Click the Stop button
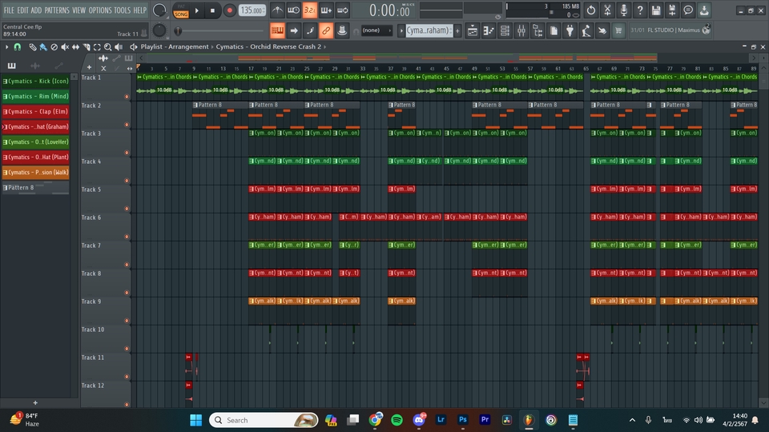769x432 pixels. 212,10
